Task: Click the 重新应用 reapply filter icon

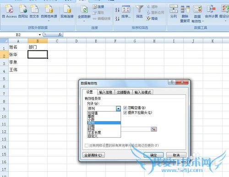Action: click(148, 12)
